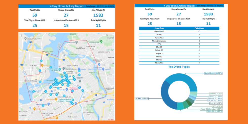248x124 pixels.
Task: Click the 'Mavic 3' table row name
Action: [x=159, y=60]
